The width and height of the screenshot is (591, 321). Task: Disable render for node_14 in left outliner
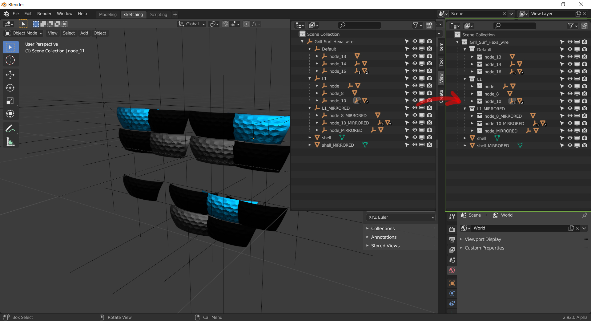pos(429,63)
